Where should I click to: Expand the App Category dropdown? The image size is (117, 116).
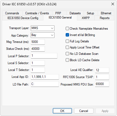[x=43, y=35]
